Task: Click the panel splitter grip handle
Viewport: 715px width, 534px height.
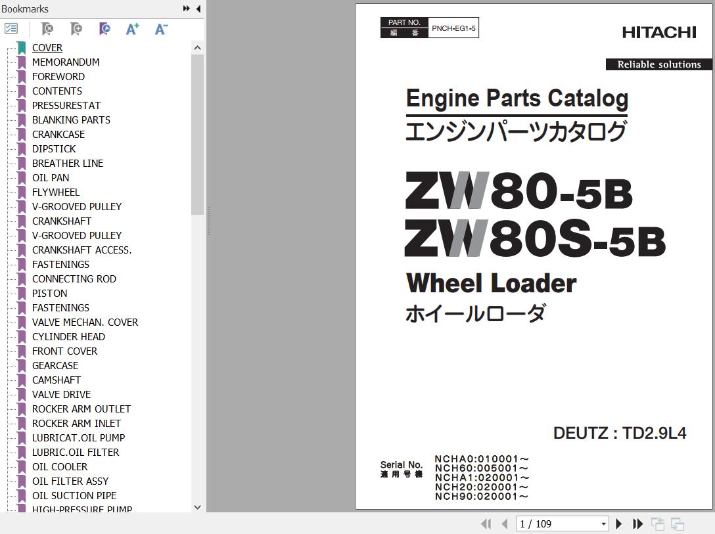Action: pyautogui.click(x=209, y=221)
